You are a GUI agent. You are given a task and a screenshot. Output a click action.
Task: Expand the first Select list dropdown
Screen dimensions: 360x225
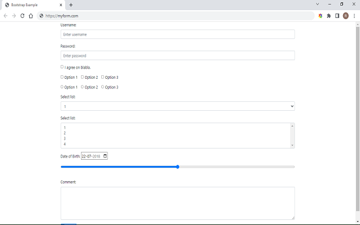[x=177, y=106]
